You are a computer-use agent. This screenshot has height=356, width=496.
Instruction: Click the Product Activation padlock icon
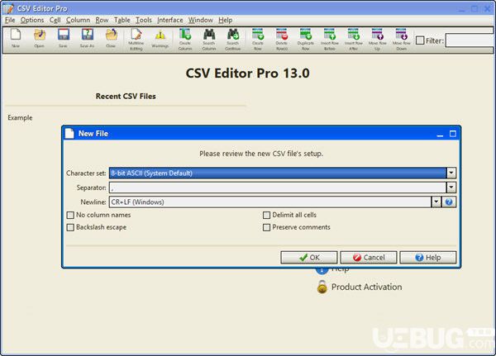322,287
